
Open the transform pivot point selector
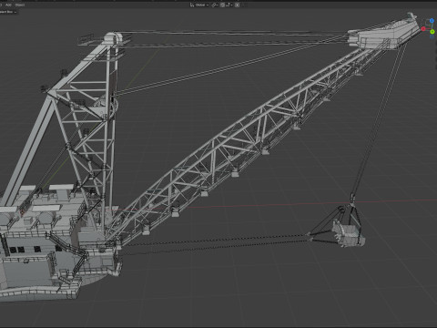point(215,5)
